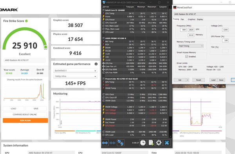Click the lightning icon on the Vcore row
The width and height of the screenshot is (235, 154).
click(103, 16)
